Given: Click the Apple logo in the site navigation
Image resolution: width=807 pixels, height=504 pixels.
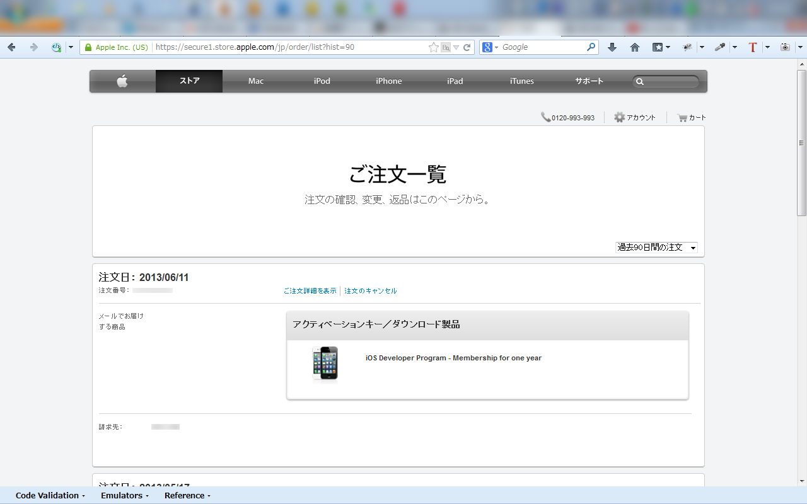Looking at the screenshot, I should coord(122,81).
